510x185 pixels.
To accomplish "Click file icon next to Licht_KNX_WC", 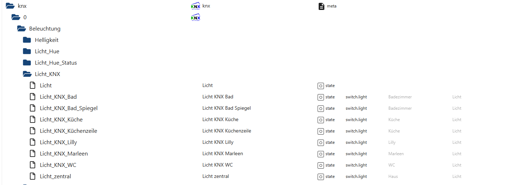I will point(32,165).
